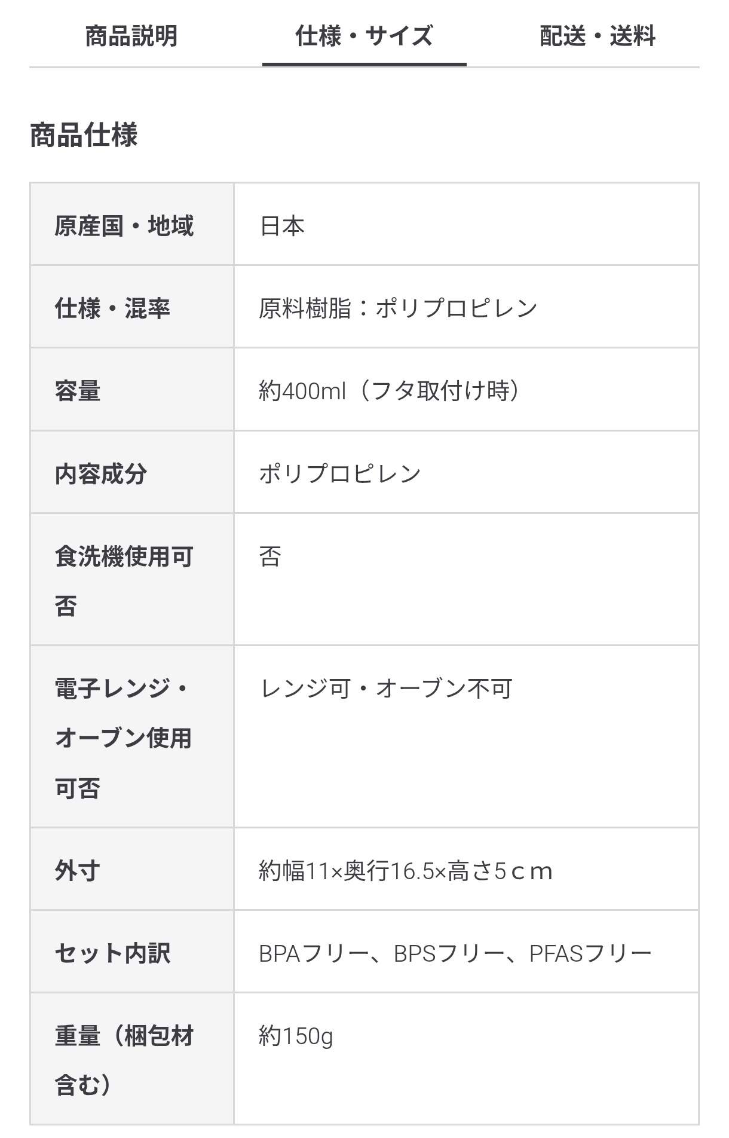Click the 商品仕様 section heading

(x=84, y=134)
